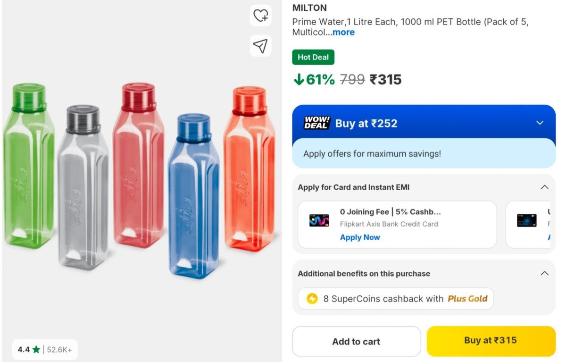Click the Plus Gold label
This screenshot has height=362, width=566.
coord(467,299)
